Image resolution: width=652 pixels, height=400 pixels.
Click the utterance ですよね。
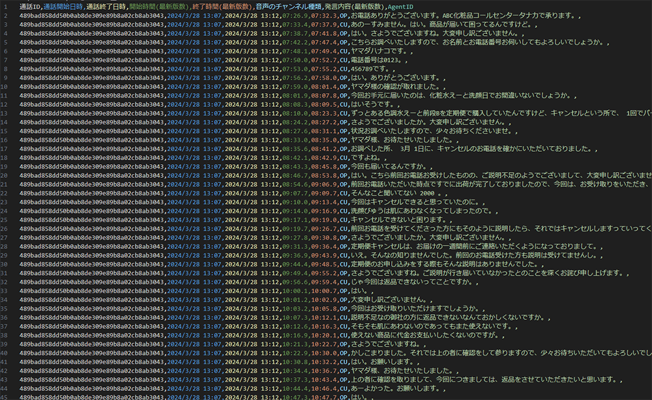(366, 158)
